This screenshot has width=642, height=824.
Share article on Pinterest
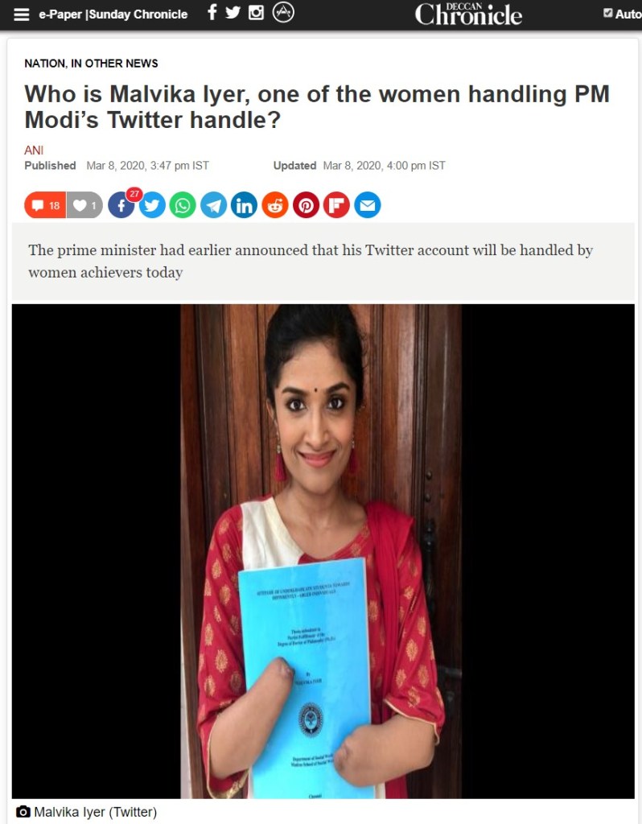click(x=307, y=205)
